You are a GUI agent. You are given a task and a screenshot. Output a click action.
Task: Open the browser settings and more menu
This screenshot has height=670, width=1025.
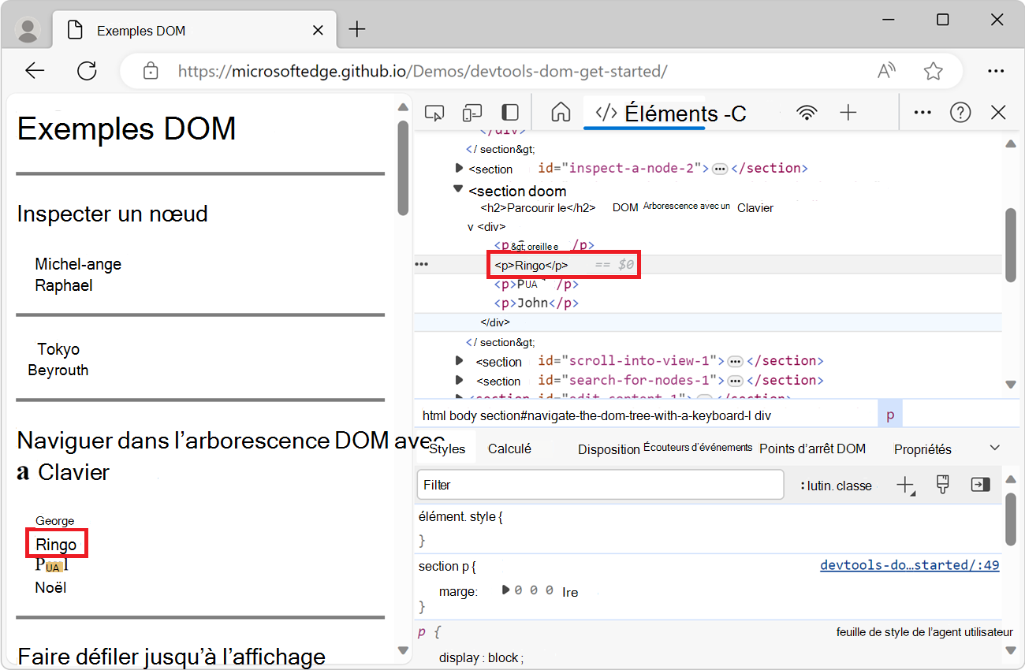tap(997, 72)
